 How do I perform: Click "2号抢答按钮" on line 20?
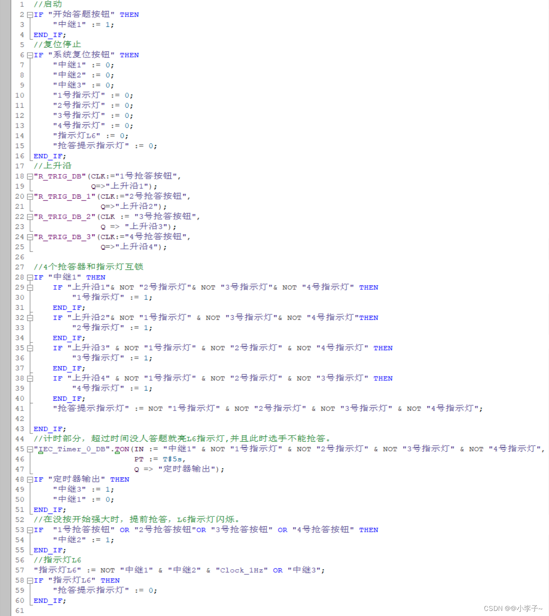156,196
